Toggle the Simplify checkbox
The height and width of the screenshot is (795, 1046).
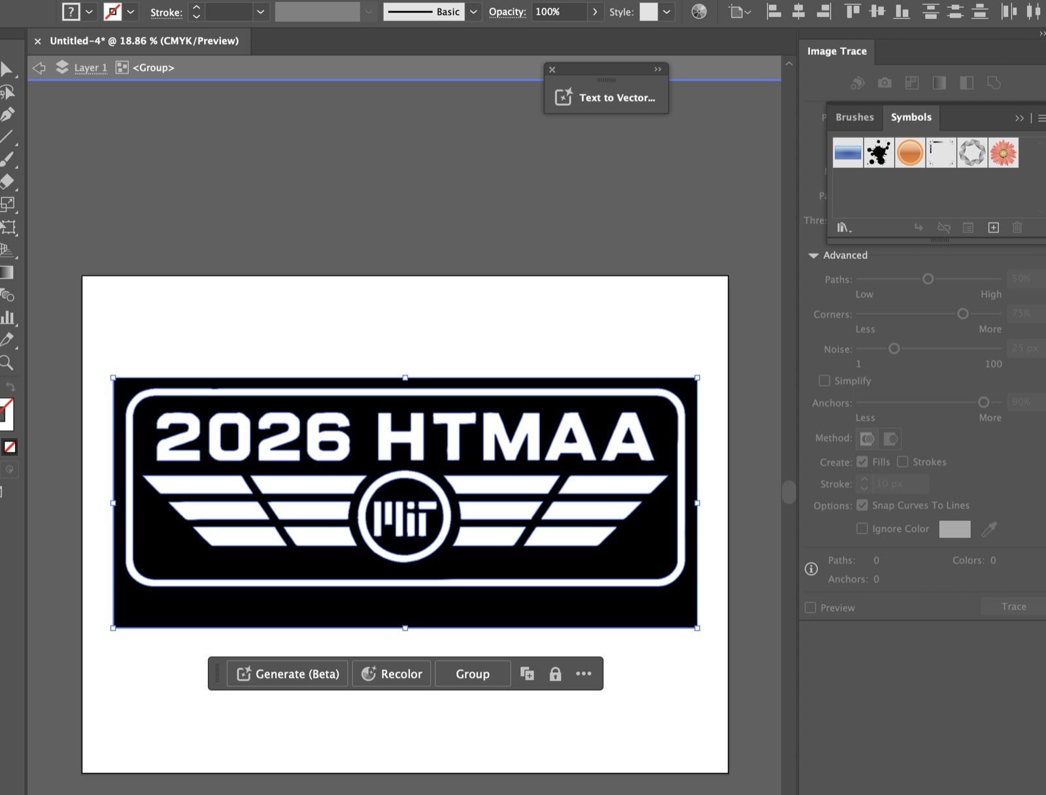(x=824, y=381)
